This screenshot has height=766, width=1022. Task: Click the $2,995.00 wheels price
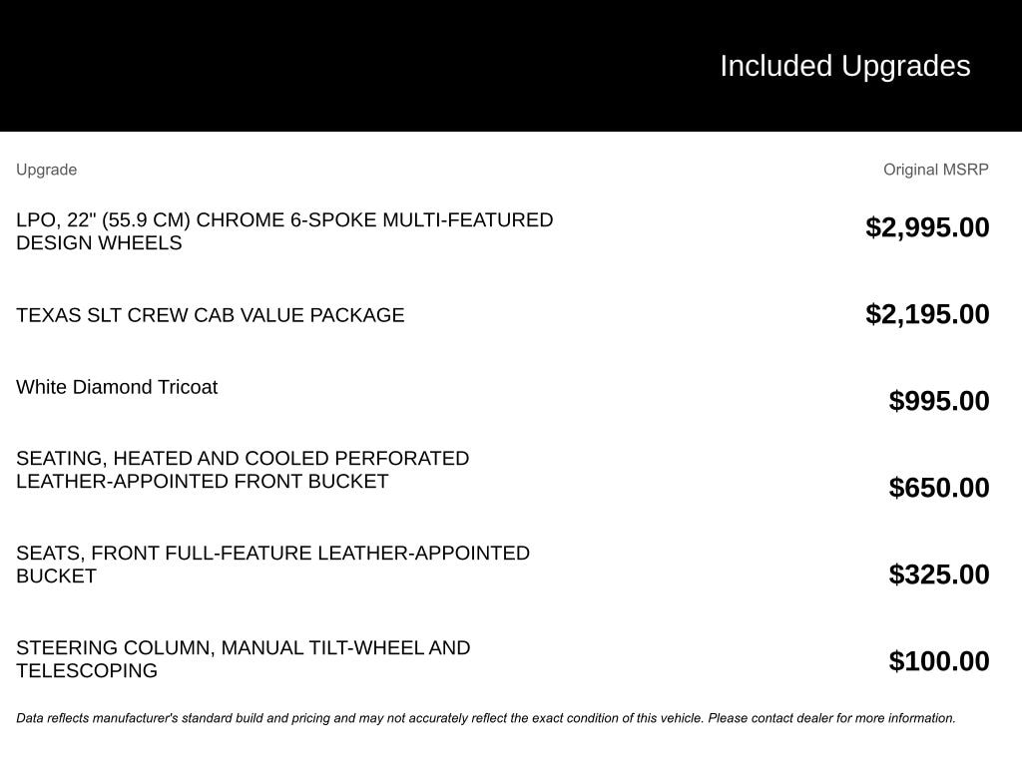(x=927, y=227)
